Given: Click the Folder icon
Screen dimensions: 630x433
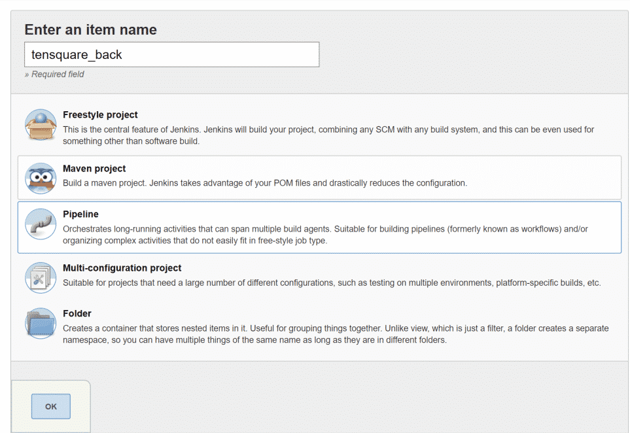Looking at the screenshot, I should pyautogui.click(x=41, y=323).
